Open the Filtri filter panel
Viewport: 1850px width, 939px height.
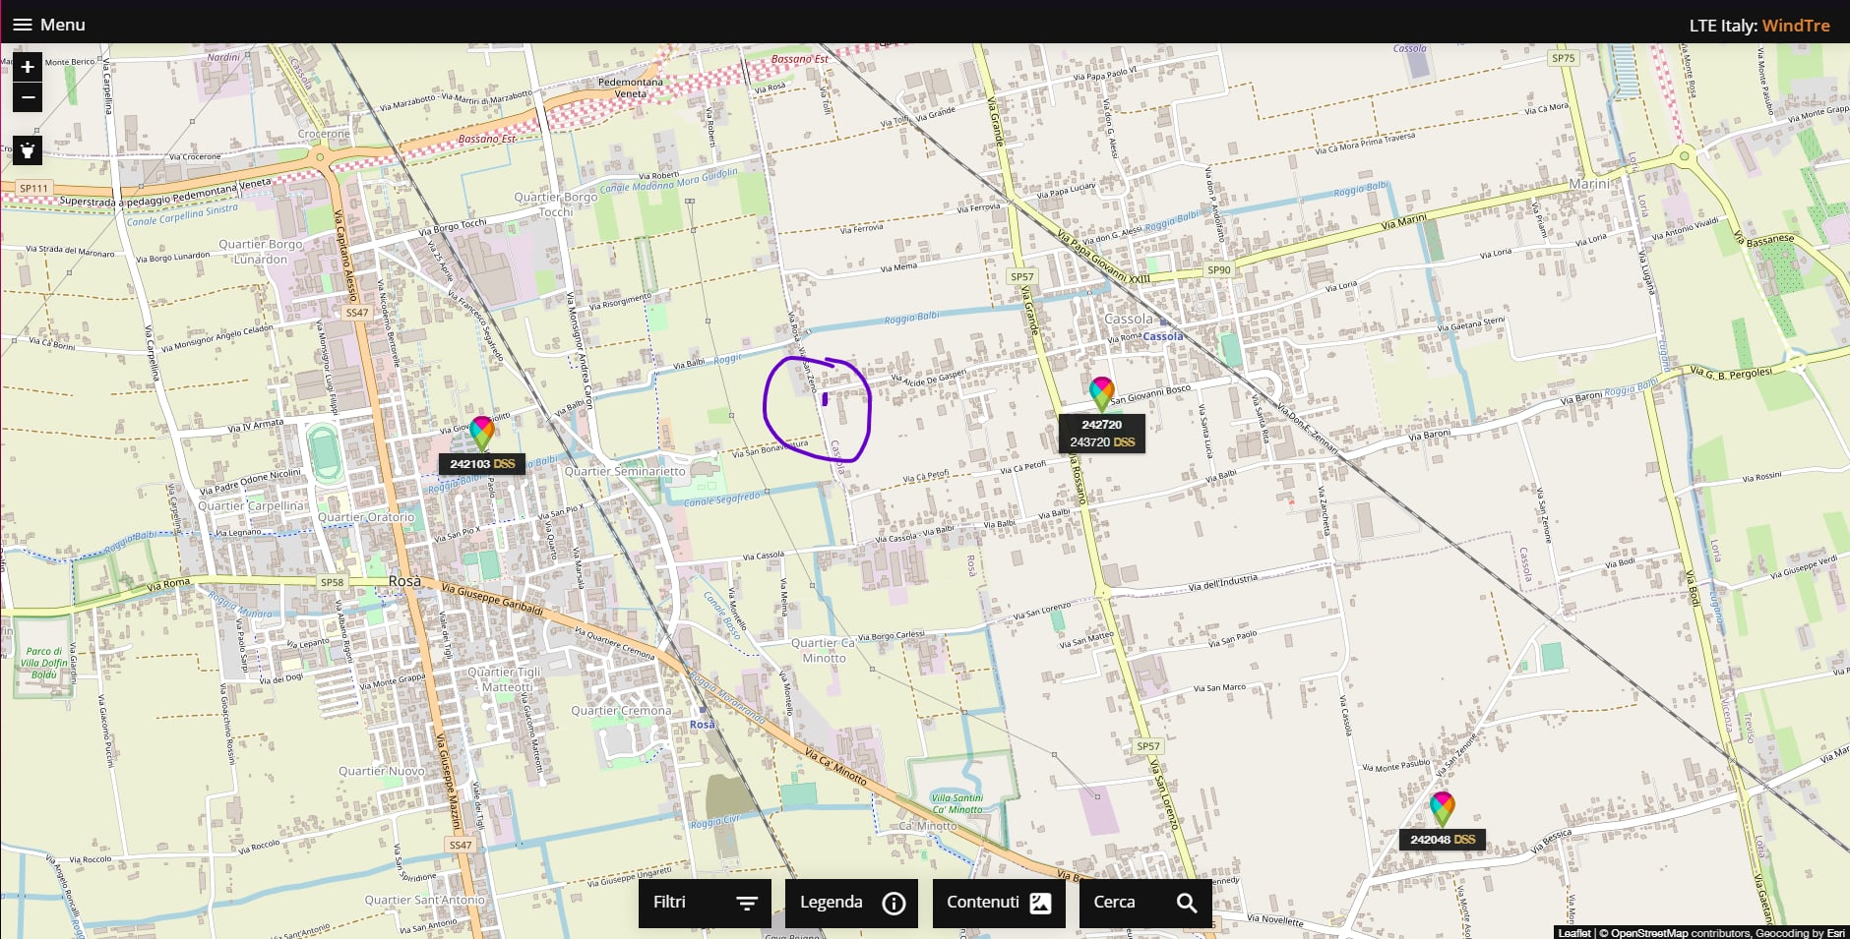(705, 903)
